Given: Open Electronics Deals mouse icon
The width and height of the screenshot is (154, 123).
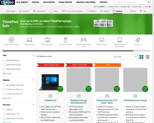Looking at the screenshot, I should [x=65, y=40].
